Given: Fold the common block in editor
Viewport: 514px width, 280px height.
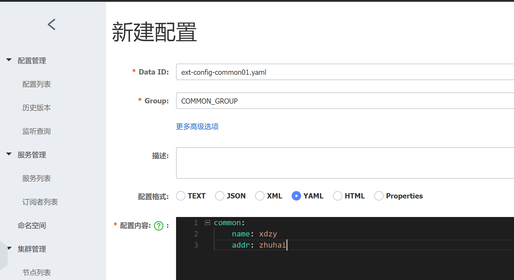Looking at the screenshot, I should click(208, 223).
